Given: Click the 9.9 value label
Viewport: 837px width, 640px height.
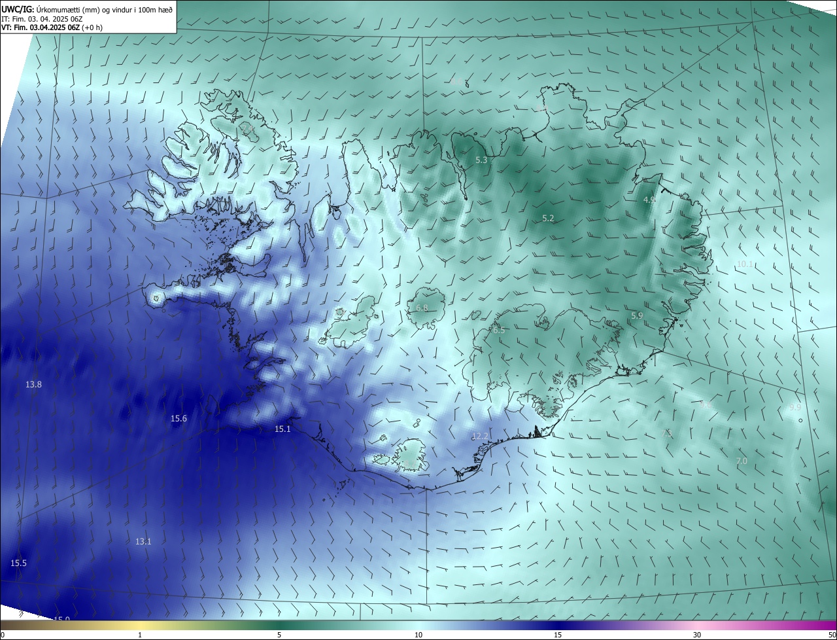Looking at the screenshot, I should point(795,407).
